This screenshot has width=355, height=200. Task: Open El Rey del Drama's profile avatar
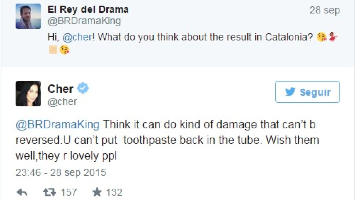28,16
